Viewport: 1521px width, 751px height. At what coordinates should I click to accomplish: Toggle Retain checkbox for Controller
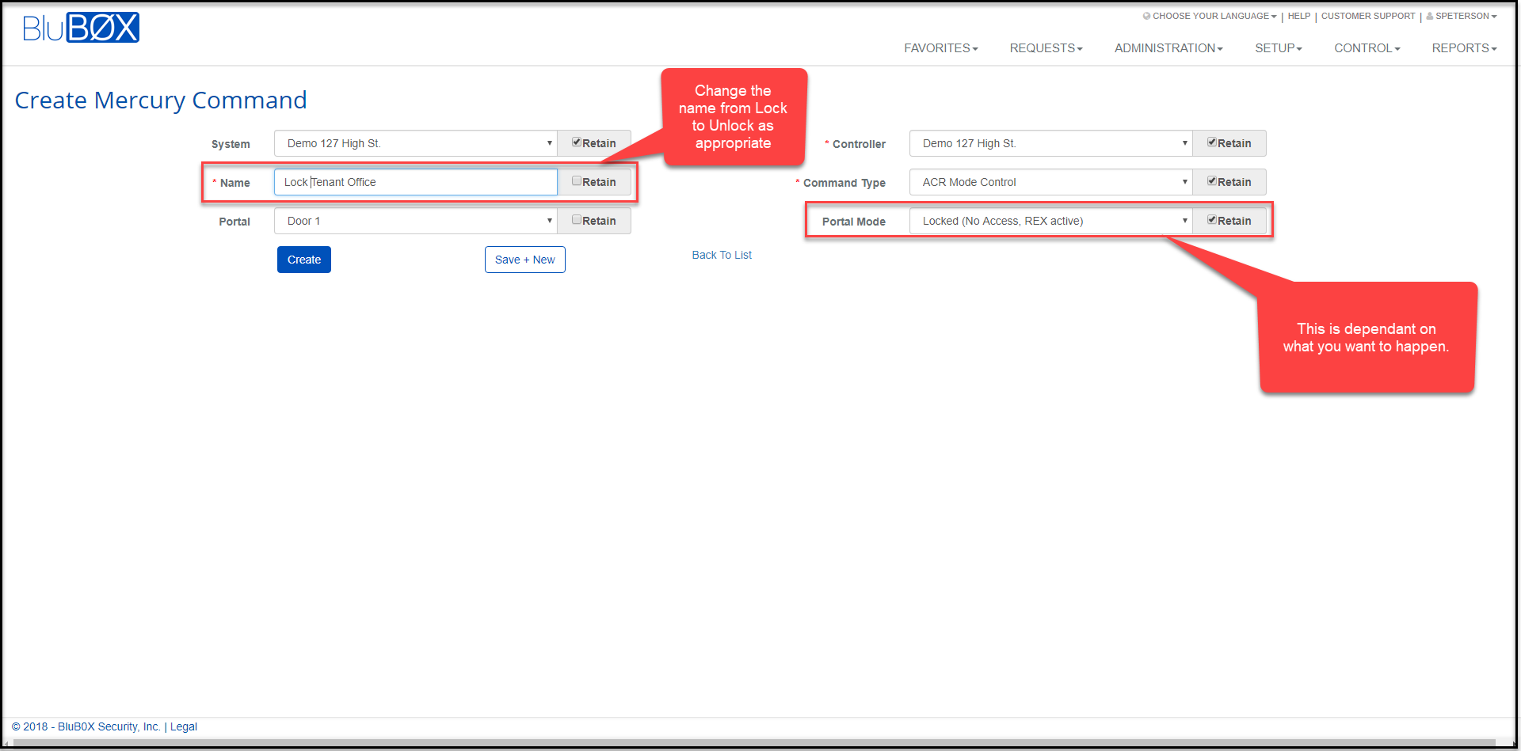[x=1212, y=142]
